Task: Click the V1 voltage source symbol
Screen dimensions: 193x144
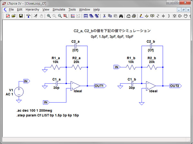Action: pyautogui.click(x=19, y=92)
